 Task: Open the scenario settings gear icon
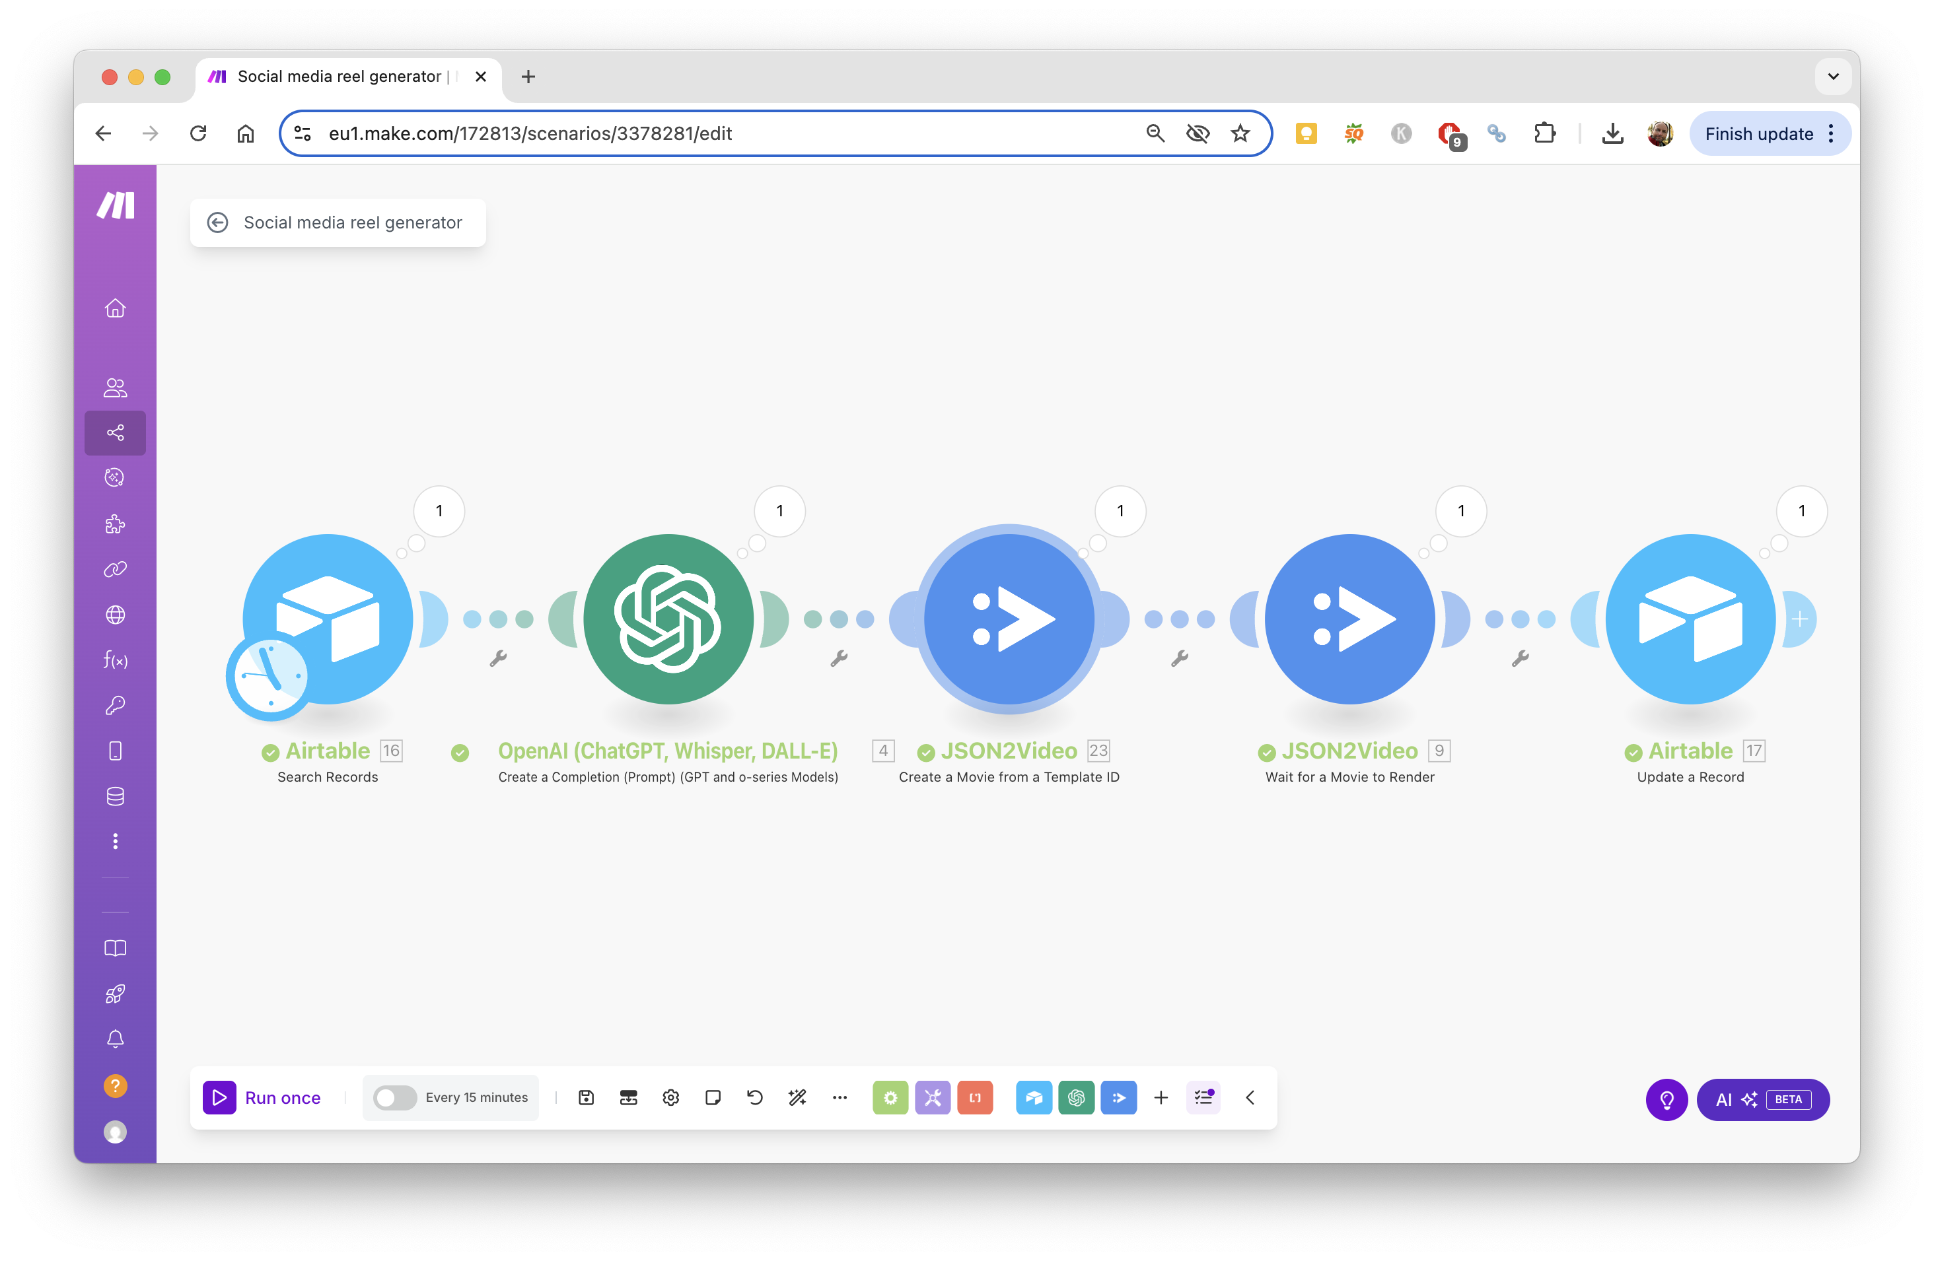670,1098
